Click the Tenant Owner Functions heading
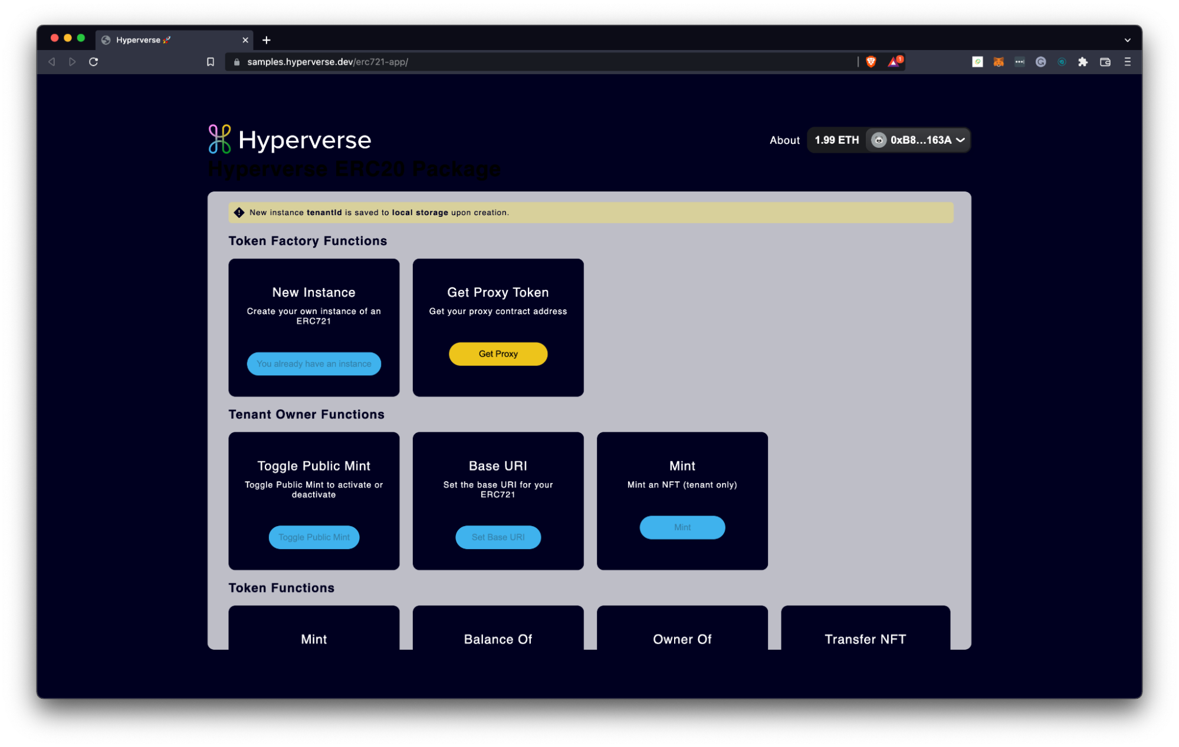Viewport: 1179px width, 747px height. (x=306, y=415)
